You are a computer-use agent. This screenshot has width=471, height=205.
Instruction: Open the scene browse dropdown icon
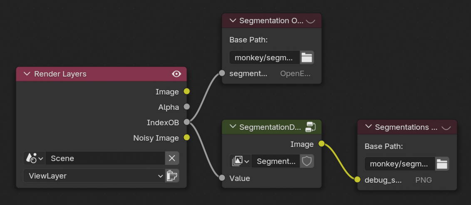pyautogui.click(x=35, y=158)
